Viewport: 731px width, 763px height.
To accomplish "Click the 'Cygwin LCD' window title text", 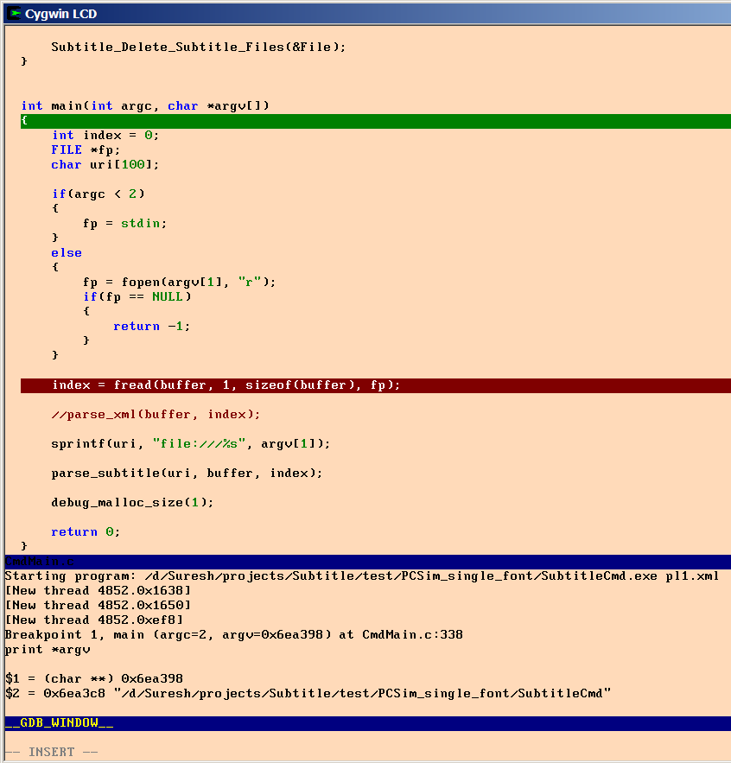I will (60, 14).
